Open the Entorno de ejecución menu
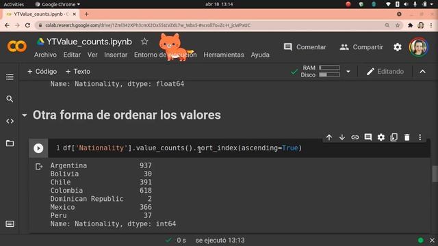Image resolution: width=438 pixels, height=246 pixels. click(166, 55)
